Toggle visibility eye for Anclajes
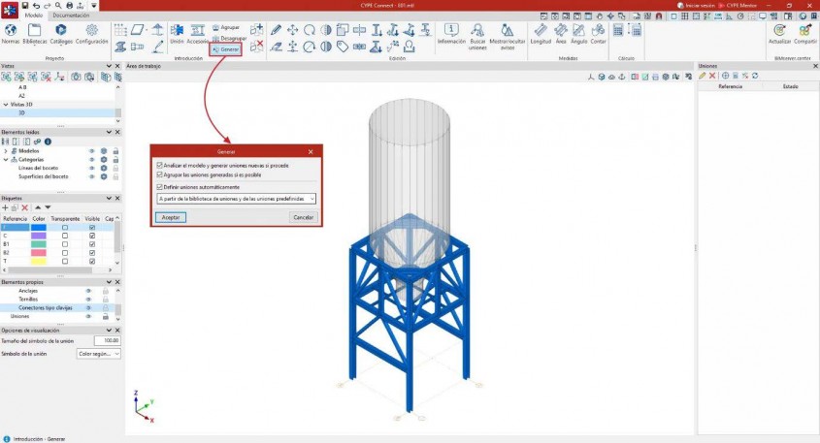The image size is (820, 443). point(88,291)
